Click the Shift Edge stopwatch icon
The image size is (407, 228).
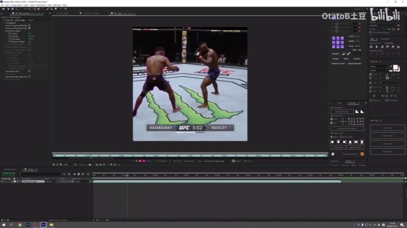(x=9, y=39)
